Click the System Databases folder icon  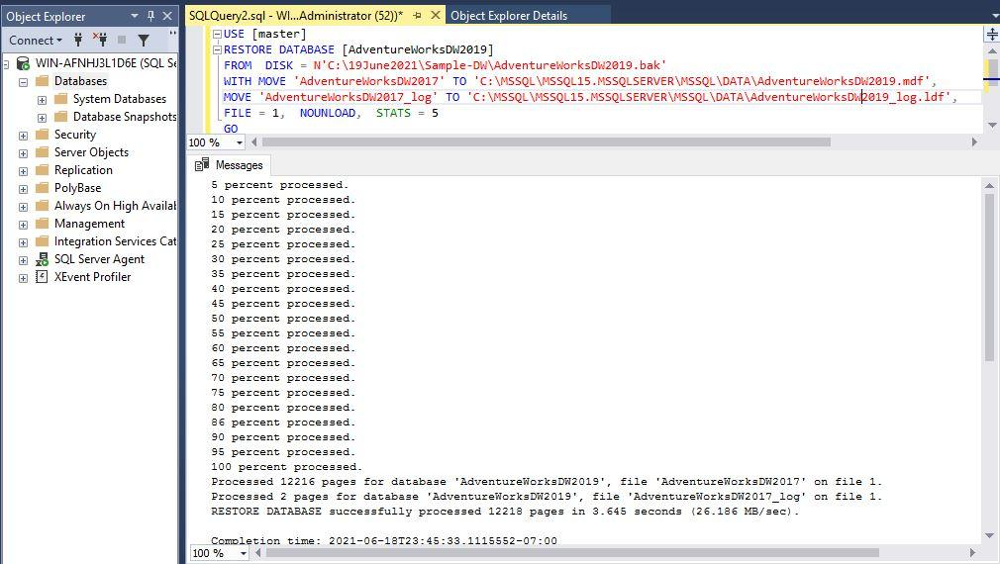pos(61,99)
